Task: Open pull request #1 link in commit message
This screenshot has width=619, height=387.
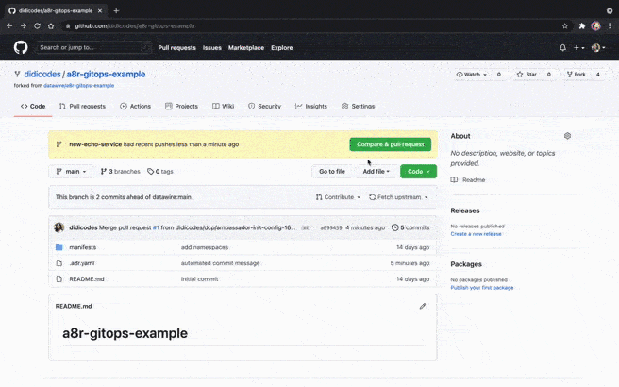Action: click(156, 227)
